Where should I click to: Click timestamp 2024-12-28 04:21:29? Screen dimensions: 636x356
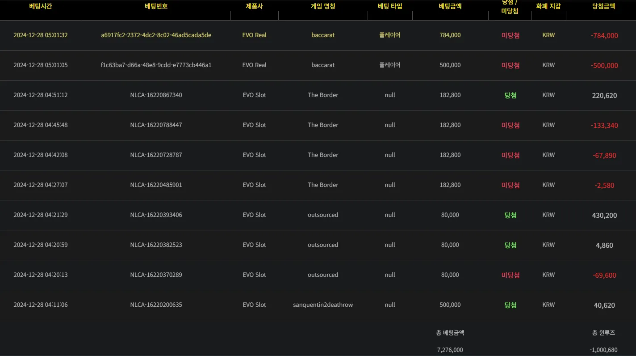[41, 215]
